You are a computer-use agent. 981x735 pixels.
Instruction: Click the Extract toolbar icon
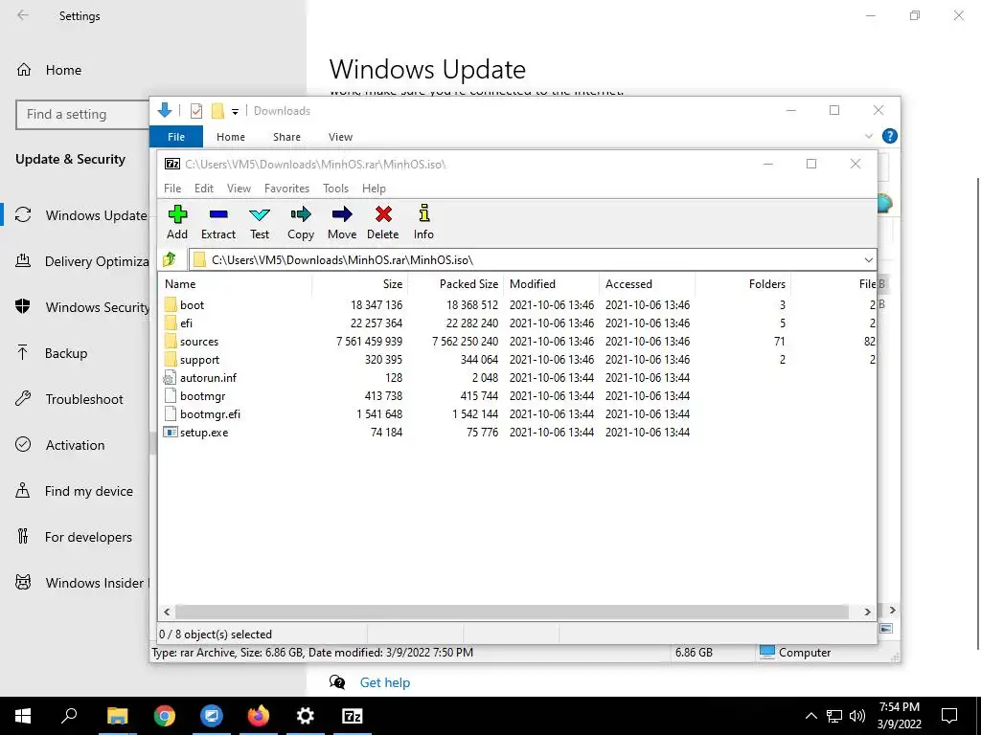coord(218,214)
